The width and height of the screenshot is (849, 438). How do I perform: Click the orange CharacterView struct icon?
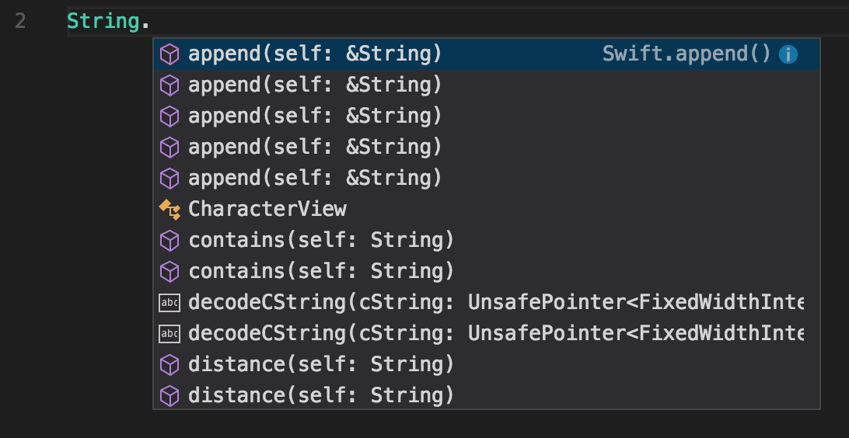pos(169,210)
